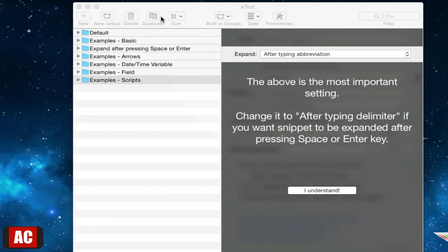Expand the Examples - Field group

78,72
